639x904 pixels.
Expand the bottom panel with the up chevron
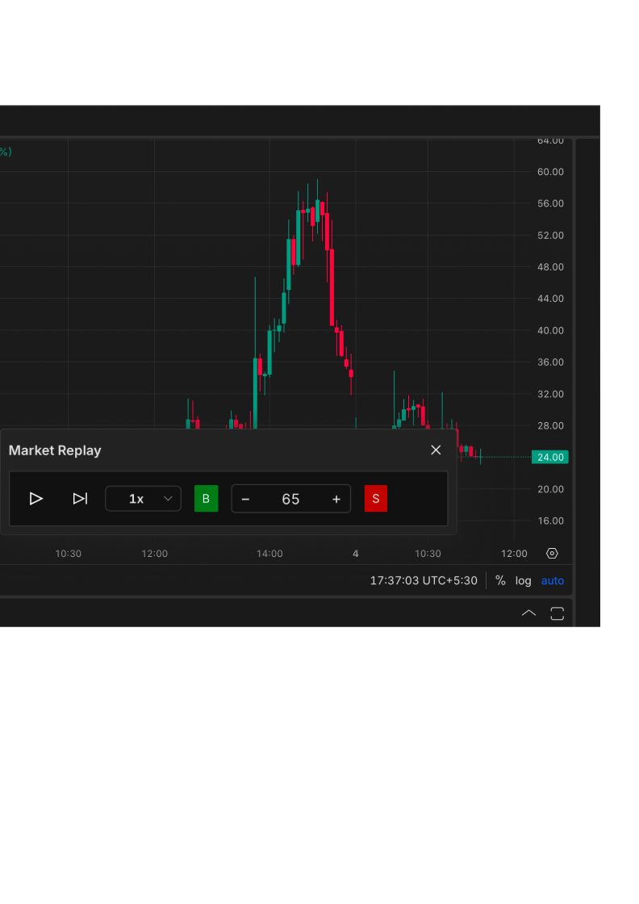529,613
